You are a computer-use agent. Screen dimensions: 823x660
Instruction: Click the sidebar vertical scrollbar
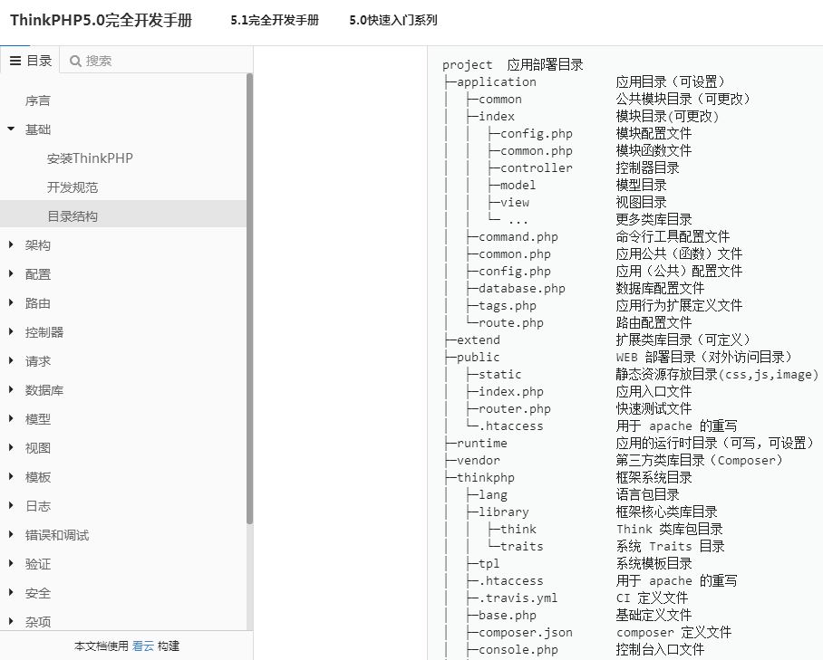249,299
